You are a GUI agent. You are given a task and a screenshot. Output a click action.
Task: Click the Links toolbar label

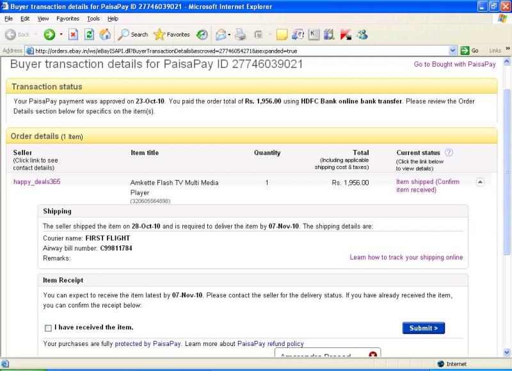pos(495,51)
